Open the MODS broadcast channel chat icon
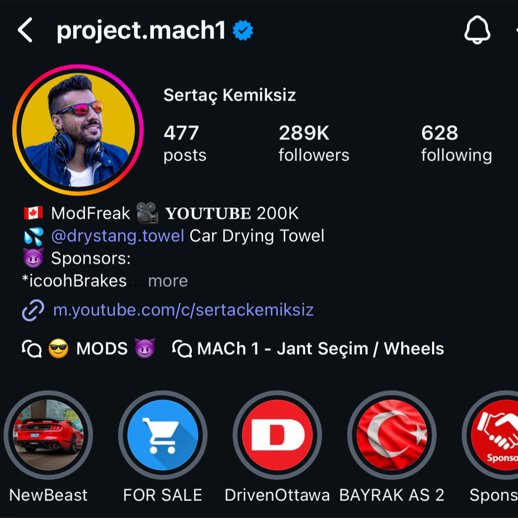Screen dimensions: 518x518 click(x=31, y=349)
